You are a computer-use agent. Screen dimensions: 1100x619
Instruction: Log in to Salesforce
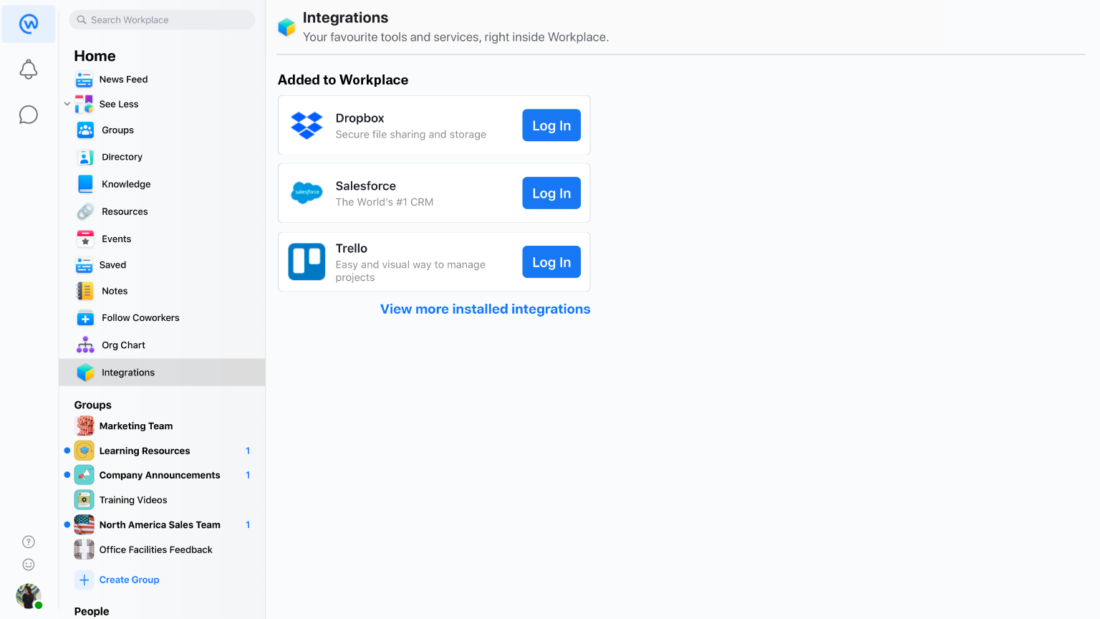point(551,193)
